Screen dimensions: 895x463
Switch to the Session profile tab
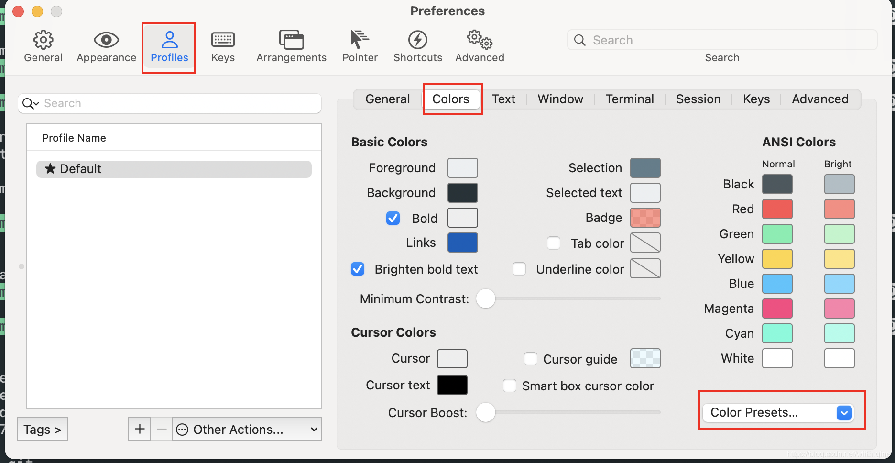698,99
